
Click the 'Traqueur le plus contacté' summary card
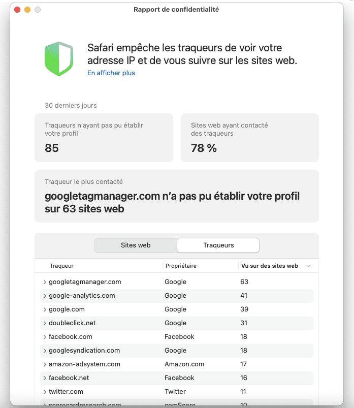[176, 196]
